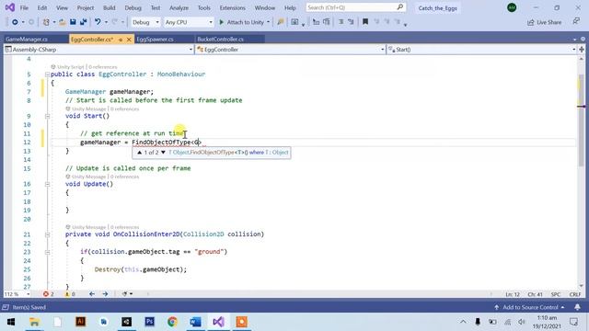Collapse the if-block outline at line 23
Viewport: 589px width, 331px height.
(x=47, y=252)
